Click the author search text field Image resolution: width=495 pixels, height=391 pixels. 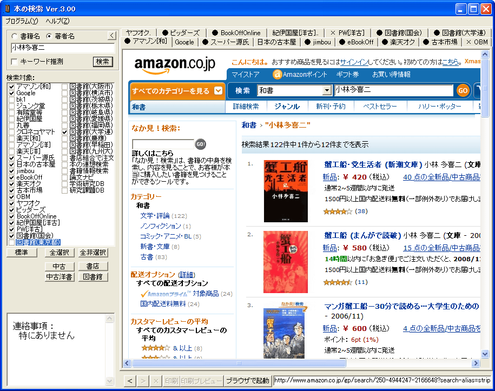[63, 48]
